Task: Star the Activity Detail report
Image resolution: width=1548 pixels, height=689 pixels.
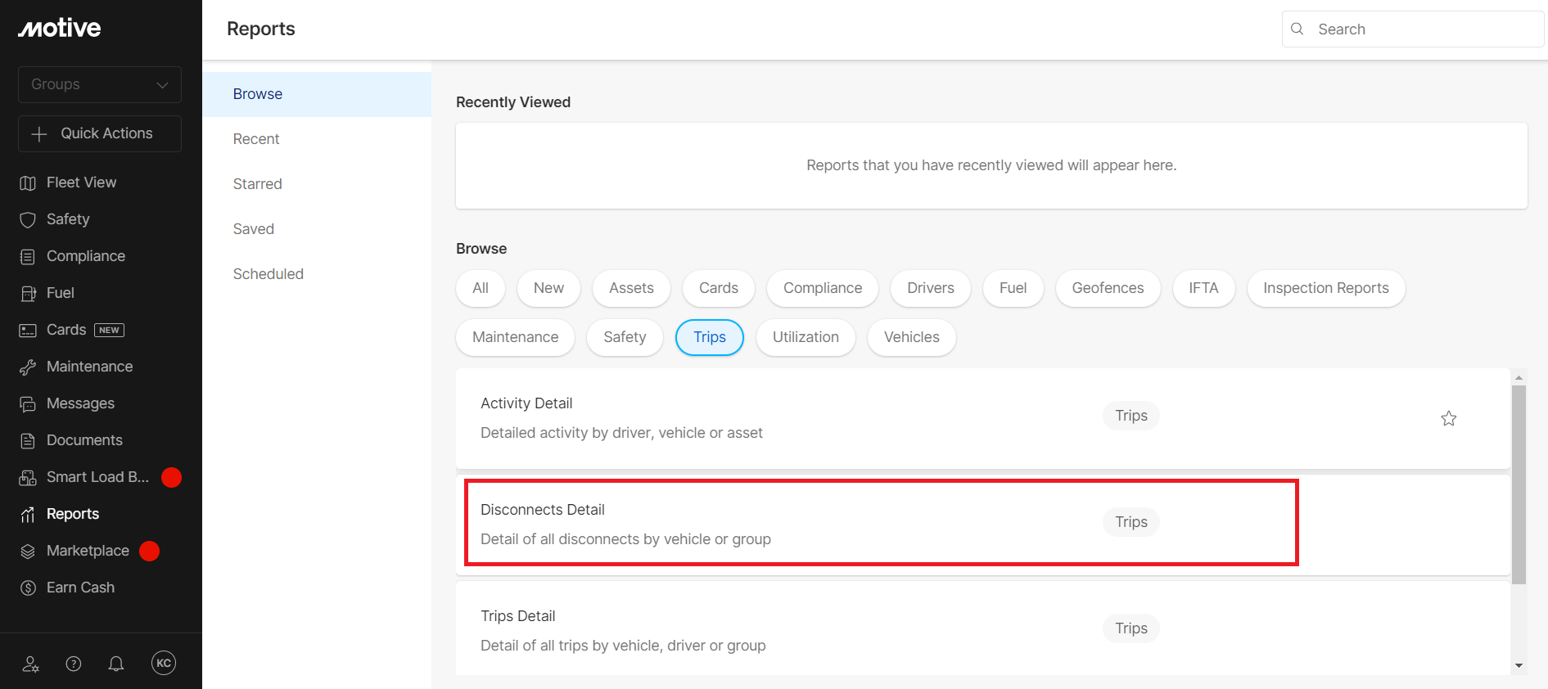Action: coord(1448,418)
